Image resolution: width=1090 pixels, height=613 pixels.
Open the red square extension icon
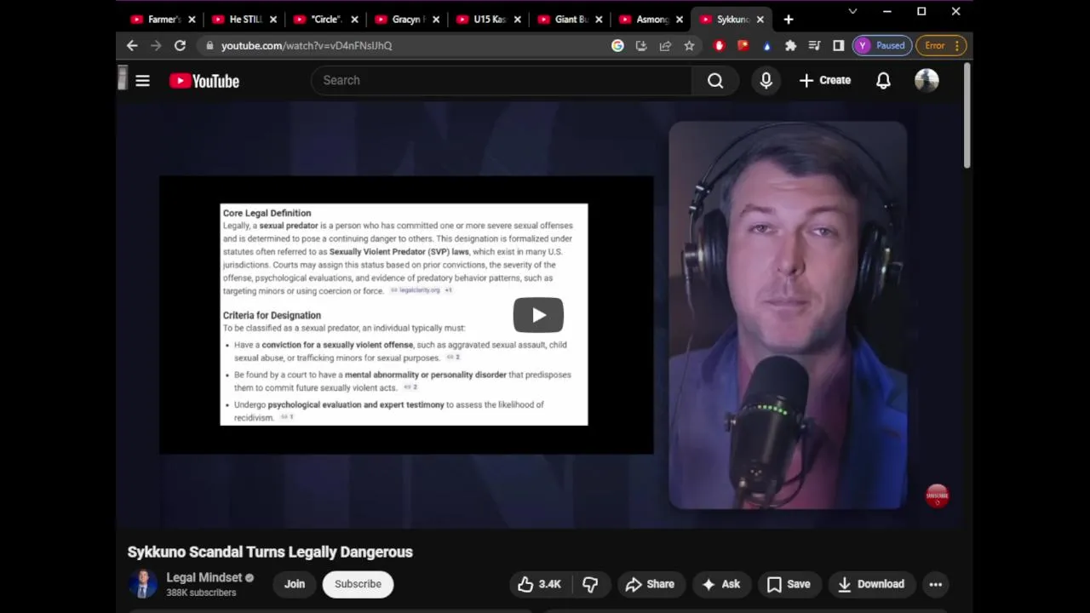(x=743, y=46)
